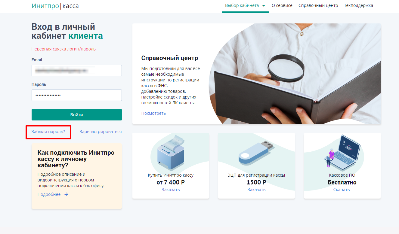
Task: Click the Забыли пароль? link
Action: (x=48, y=132)
